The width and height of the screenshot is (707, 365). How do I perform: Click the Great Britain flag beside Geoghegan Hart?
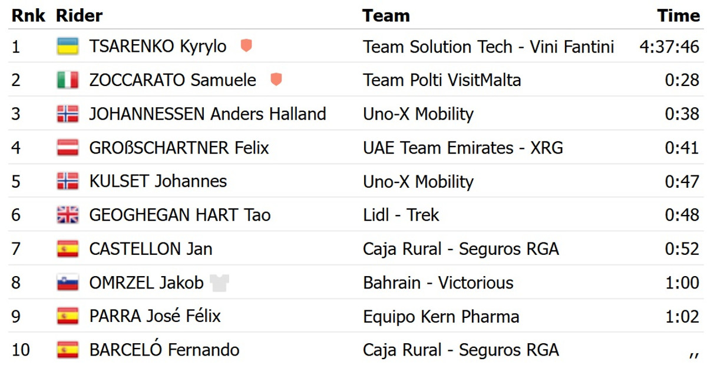click(68, 215)
